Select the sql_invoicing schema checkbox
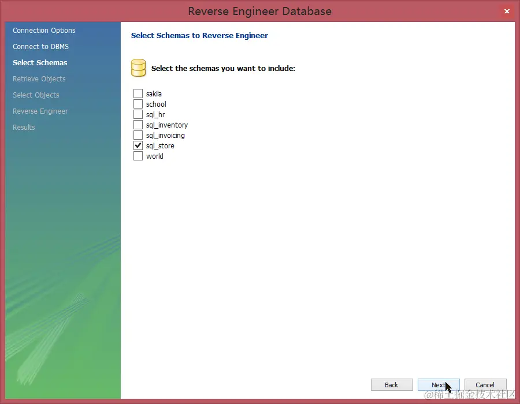 pyautogui.click(x=138, y=135)
